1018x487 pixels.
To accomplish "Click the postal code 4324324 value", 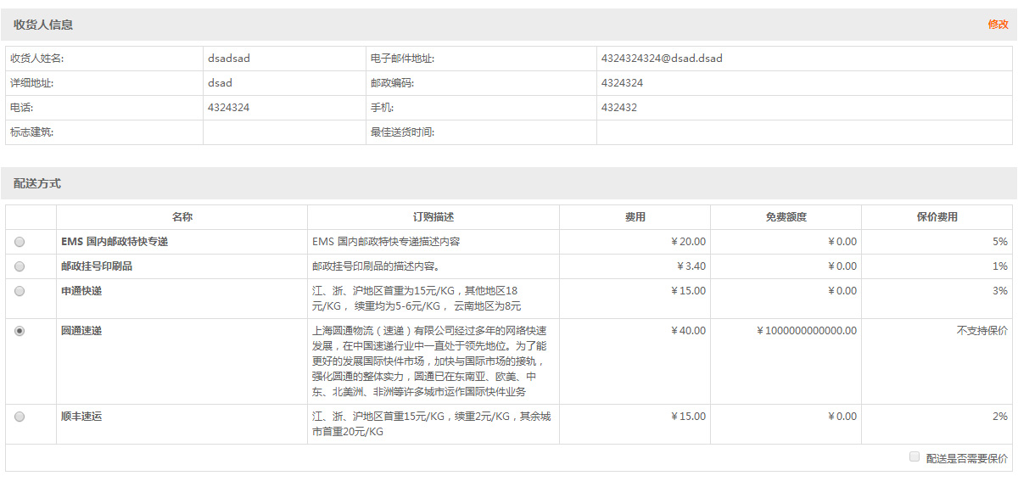I will [622, 83].
